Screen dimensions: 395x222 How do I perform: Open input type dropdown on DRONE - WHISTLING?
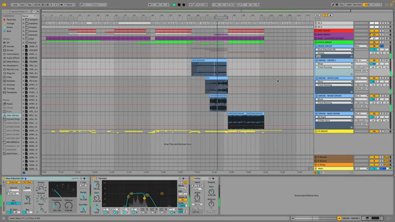[x=362, y=78]
